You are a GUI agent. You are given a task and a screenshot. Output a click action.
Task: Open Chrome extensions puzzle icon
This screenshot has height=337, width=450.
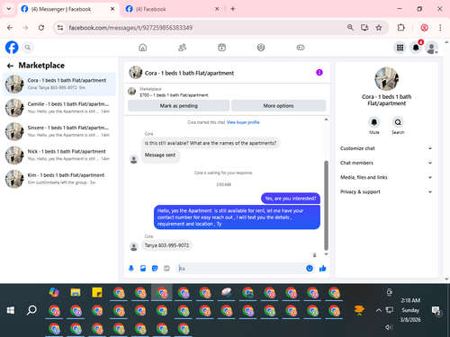pos(400,28)
